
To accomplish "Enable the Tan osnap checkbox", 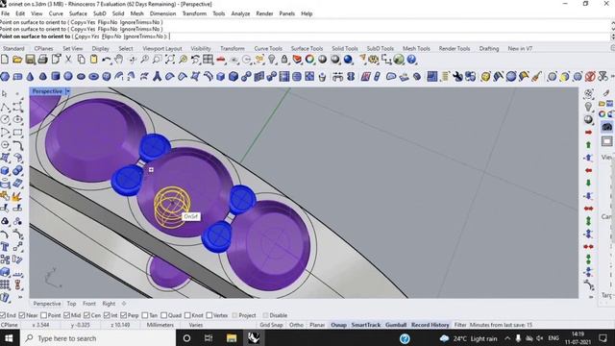I will (x=145, y=315).
